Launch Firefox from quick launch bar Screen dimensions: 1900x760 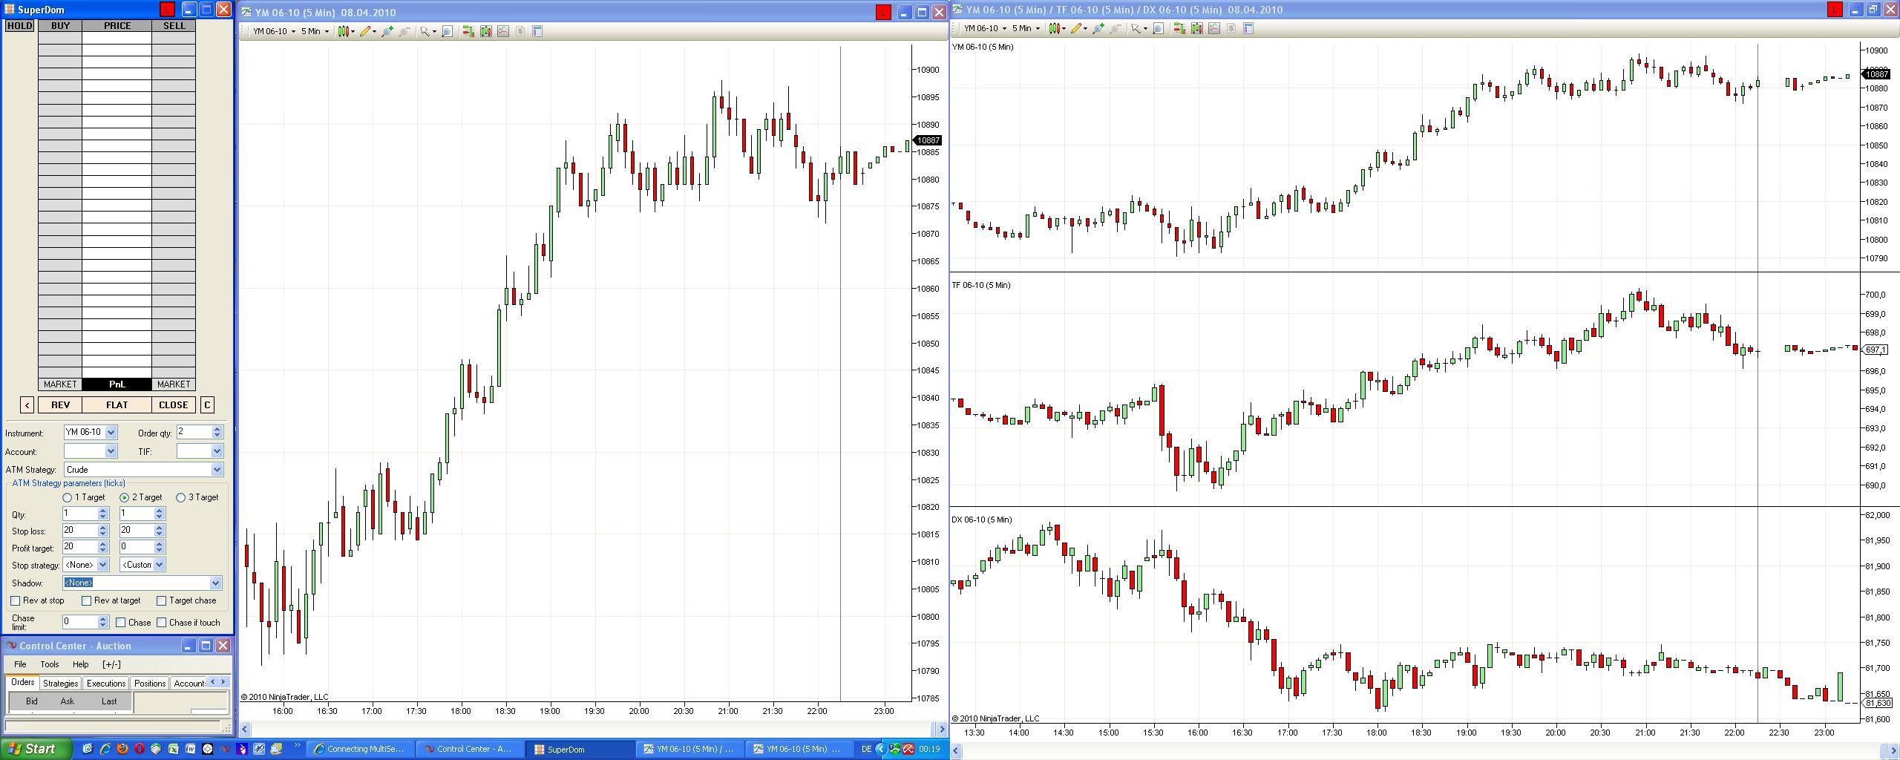tap(122, 749)
